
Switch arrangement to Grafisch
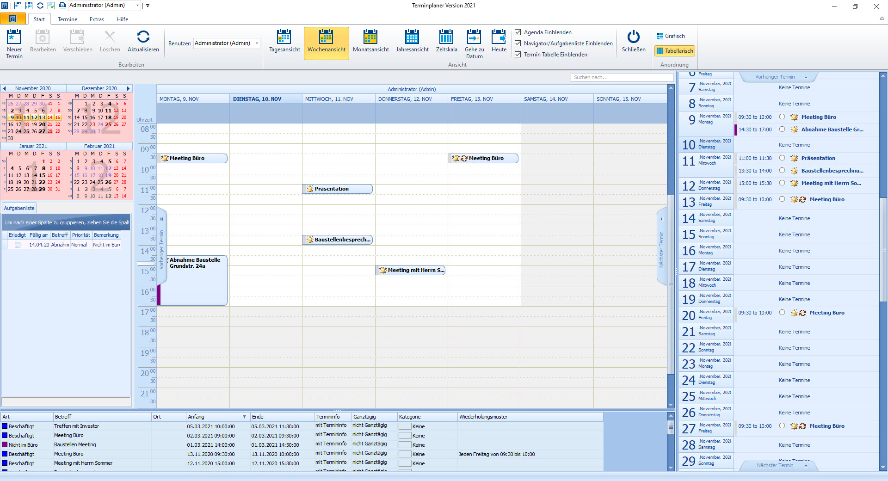coord(671,36)
